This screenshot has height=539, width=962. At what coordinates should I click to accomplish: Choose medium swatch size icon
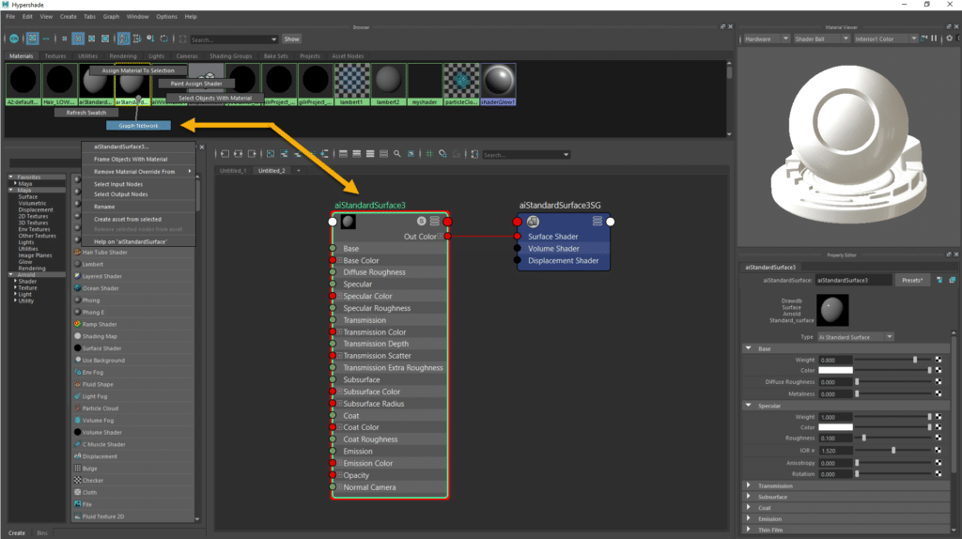coord(78,38)
